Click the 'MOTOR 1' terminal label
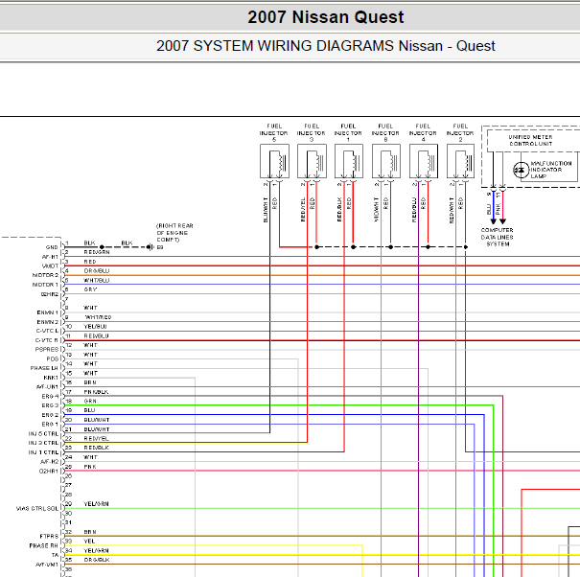Viewport: 580px width, 577px height. point(45,285)
